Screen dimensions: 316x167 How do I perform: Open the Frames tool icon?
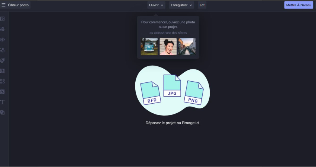(3, 71)
